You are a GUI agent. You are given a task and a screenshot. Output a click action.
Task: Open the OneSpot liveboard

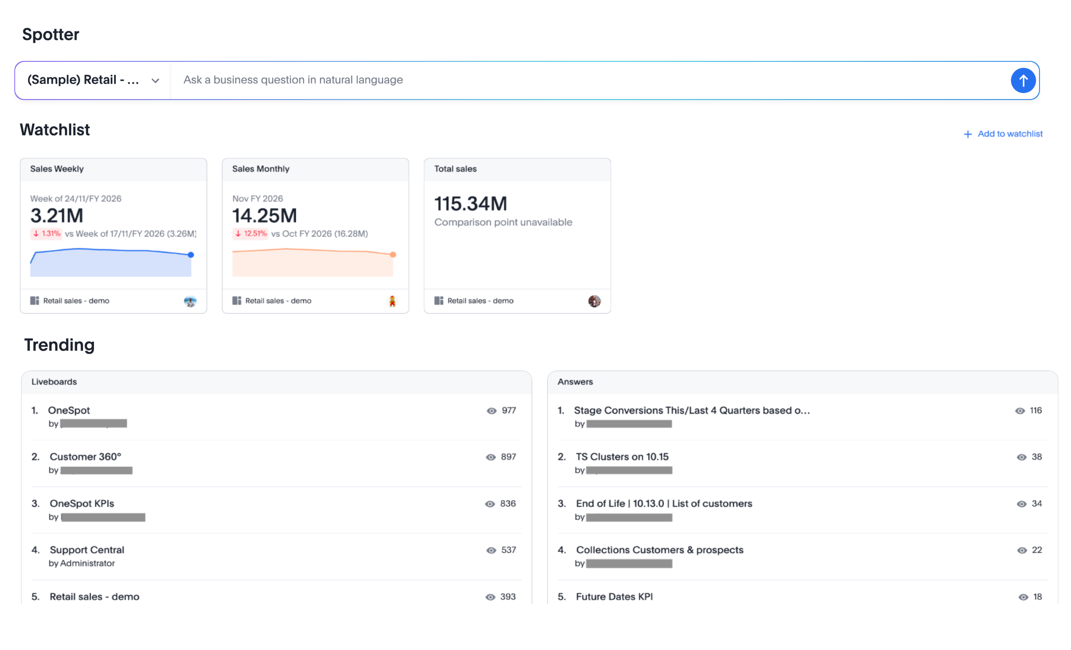pos(69,410)
